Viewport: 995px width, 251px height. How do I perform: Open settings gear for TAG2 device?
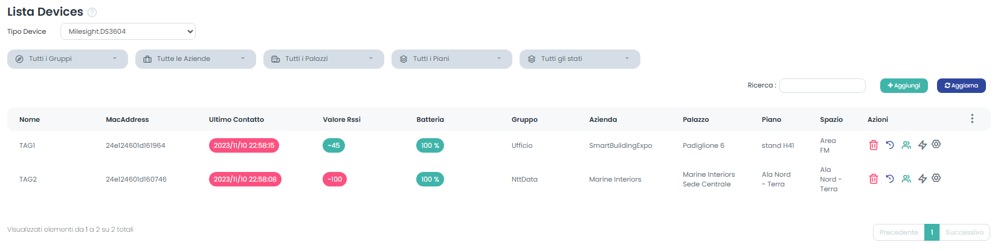click(936, 178)
